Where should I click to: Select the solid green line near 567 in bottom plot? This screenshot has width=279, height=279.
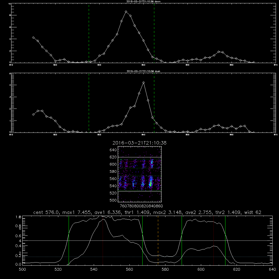[x=142, y=240]
